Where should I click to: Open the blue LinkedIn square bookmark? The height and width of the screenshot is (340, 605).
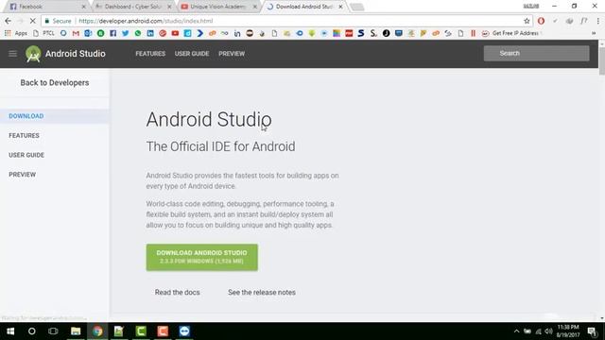(x=150, y=34)
